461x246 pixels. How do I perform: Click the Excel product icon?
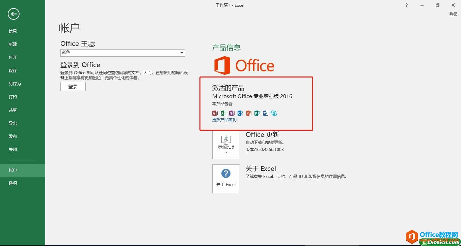coord(223,113)
